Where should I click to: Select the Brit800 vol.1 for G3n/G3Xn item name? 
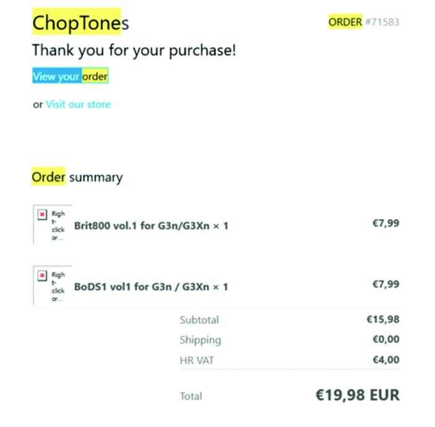point(151,226)
